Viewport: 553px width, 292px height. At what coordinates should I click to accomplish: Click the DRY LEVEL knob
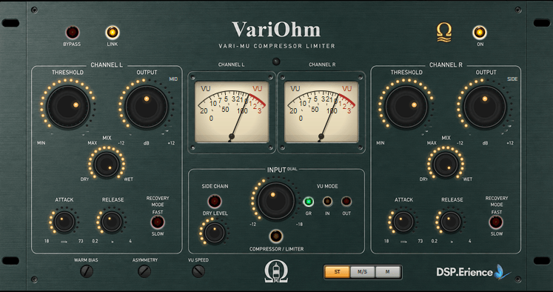point(215,233)
